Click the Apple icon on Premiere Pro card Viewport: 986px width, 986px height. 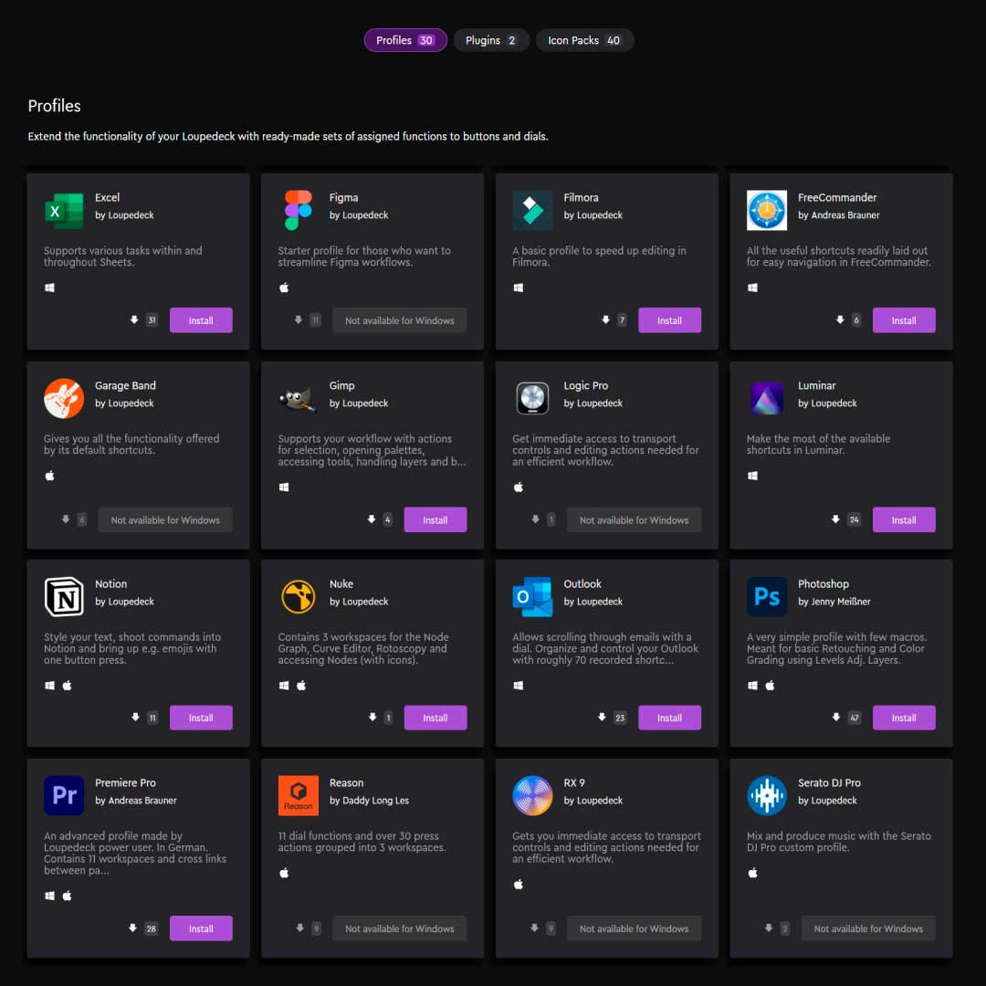(68, 896)
